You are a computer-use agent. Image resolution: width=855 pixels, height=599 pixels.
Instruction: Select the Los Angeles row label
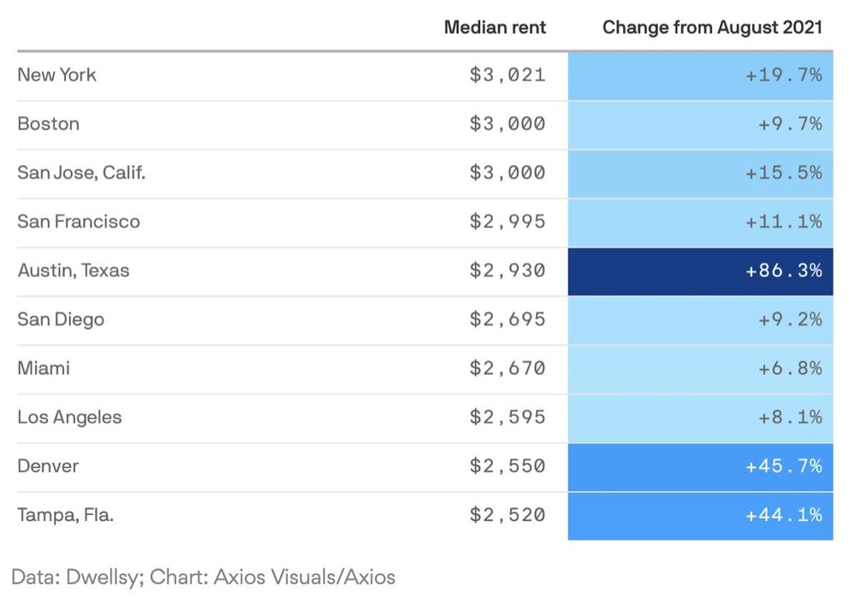[69, 417]
